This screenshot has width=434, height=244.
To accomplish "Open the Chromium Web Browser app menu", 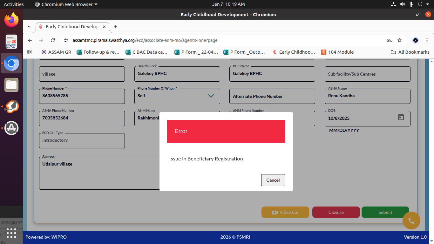I will (66, 4).
